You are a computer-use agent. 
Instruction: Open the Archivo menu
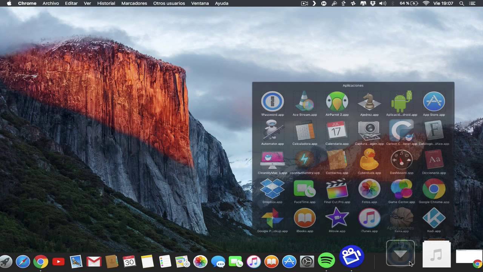point(51,3)
